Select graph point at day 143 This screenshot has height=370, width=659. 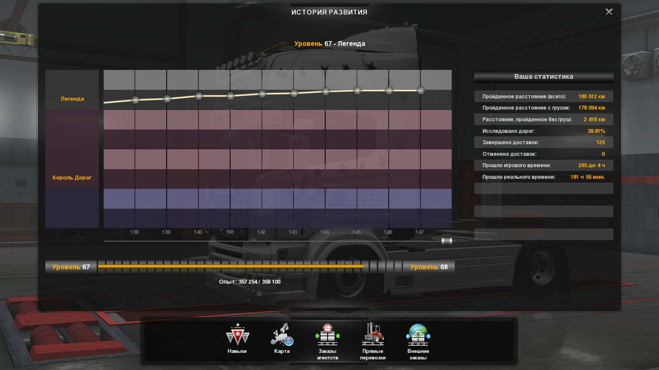(x=294, y=93)
